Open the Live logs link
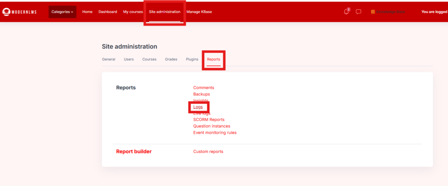448x186 pixels. tap(202, 114)
